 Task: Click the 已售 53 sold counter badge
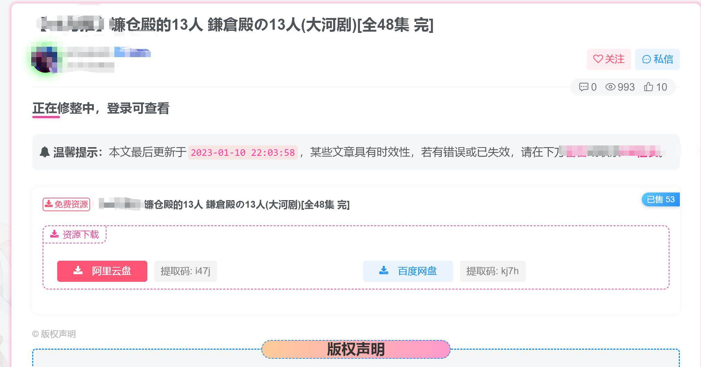tap(660, 199)
